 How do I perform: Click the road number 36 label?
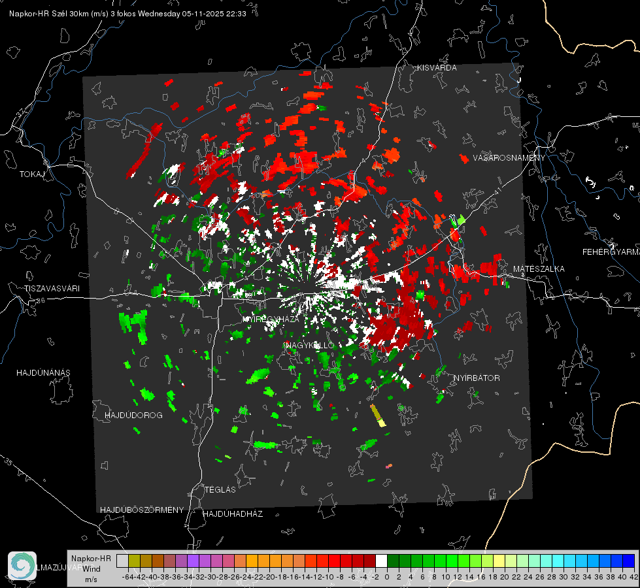click(41, 301)
